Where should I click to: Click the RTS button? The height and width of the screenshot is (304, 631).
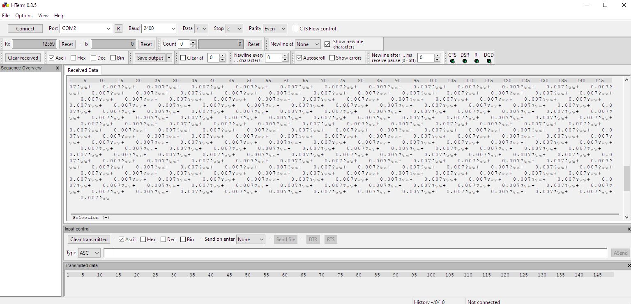tap(331, 240)
